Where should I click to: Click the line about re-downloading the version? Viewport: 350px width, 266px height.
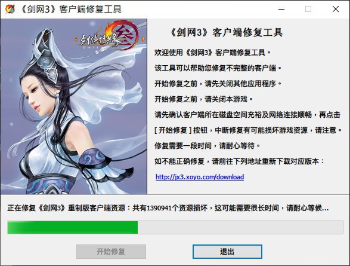(239, 161)
